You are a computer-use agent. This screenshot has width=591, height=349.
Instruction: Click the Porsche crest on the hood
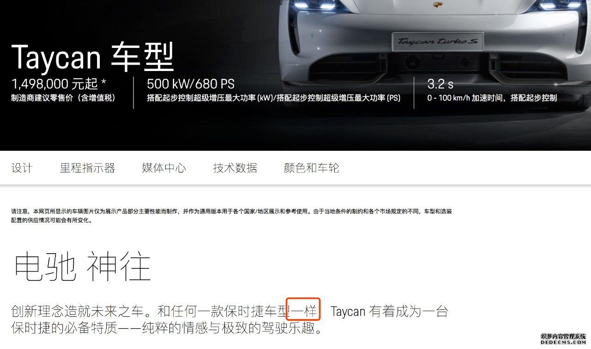point(437,5)
